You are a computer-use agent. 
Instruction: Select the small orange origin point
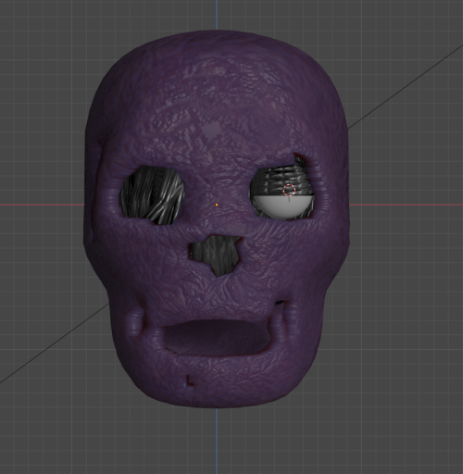(217, 205)
